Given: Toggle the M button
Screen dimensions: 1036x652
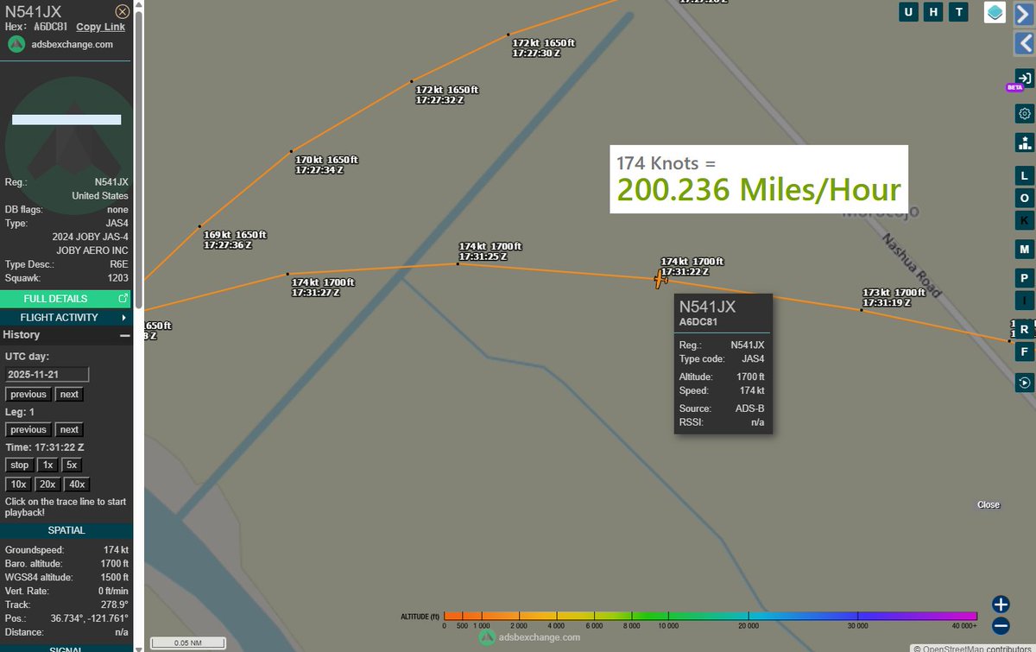Looking at the screenshot, I should click(x=1024, y=250).
